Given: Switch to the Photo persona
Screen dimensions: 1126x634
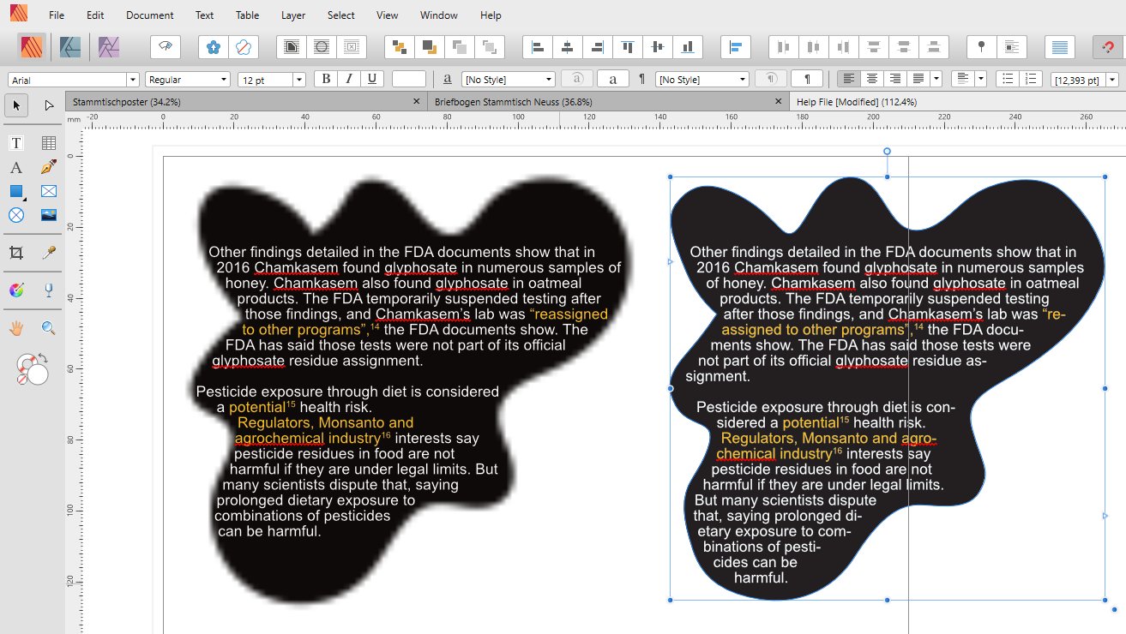Looking at the screenshot, I should 108,47.
